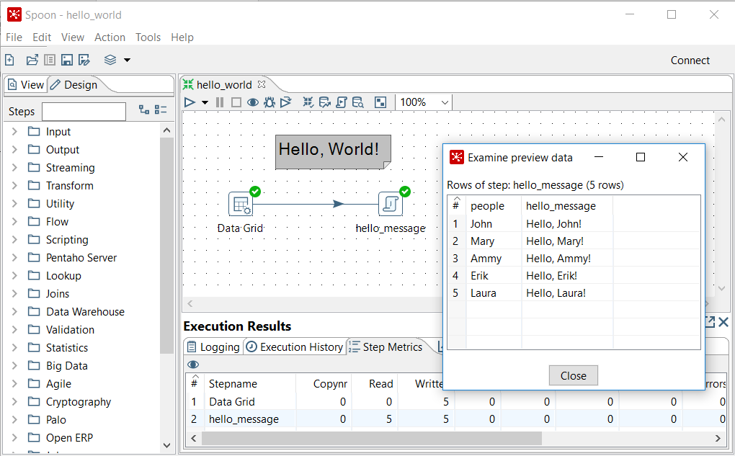Create a new file from the toolbar
The width and height of the screenshot is (735, 456).
pos(10,60)
